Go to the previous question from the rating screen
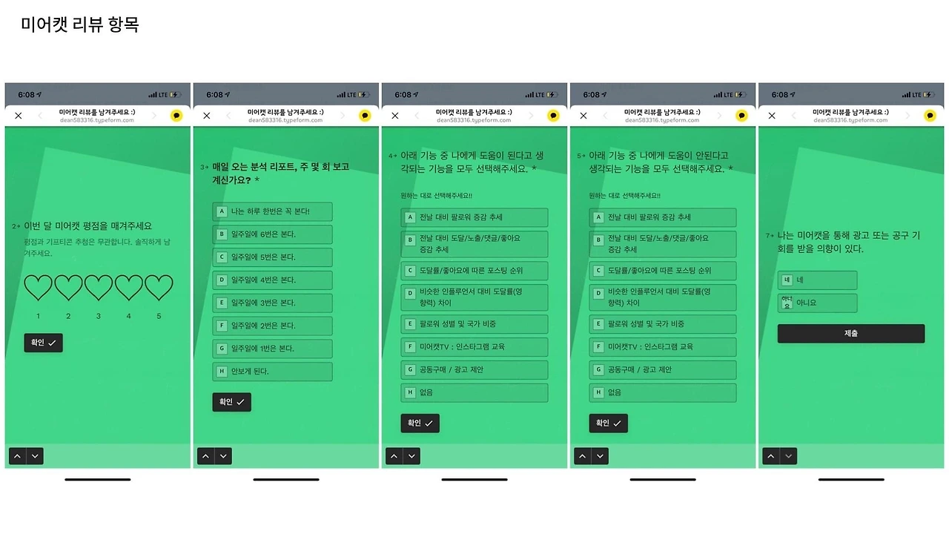The image size is (949, 534). [x=17, y=456]
